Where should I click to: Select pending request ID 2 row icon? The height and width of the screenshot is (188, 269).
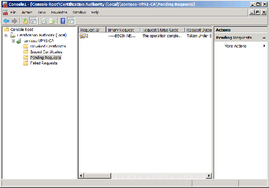[x=83, y=36]
